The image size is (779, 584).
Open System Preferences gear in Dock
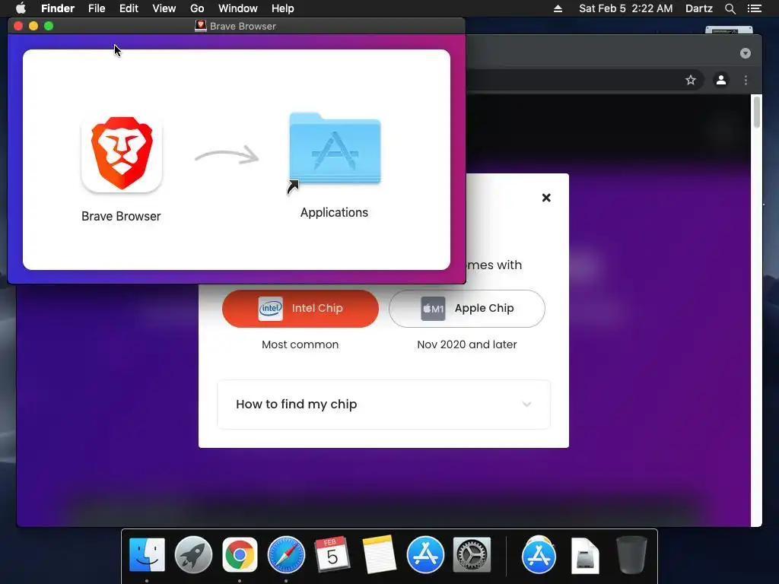point(472,554)
